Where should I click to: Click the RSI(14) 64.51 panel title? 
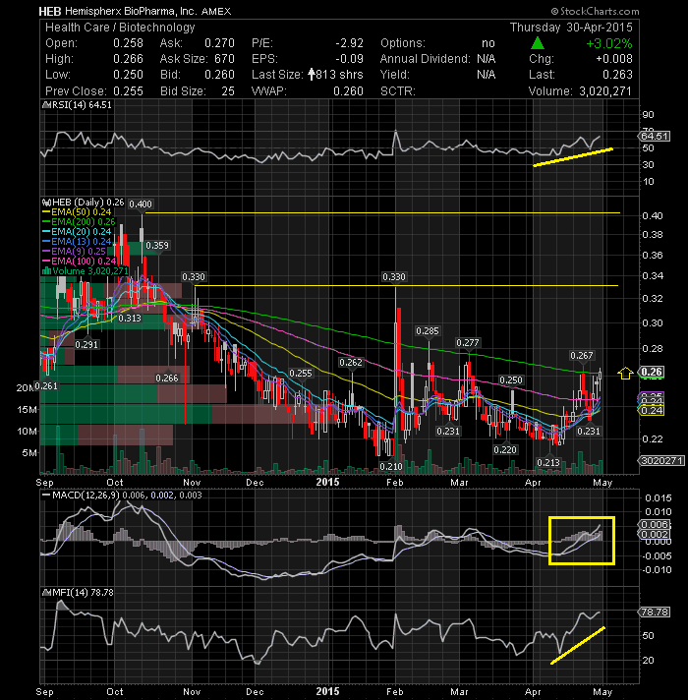(x=82, y=105)
